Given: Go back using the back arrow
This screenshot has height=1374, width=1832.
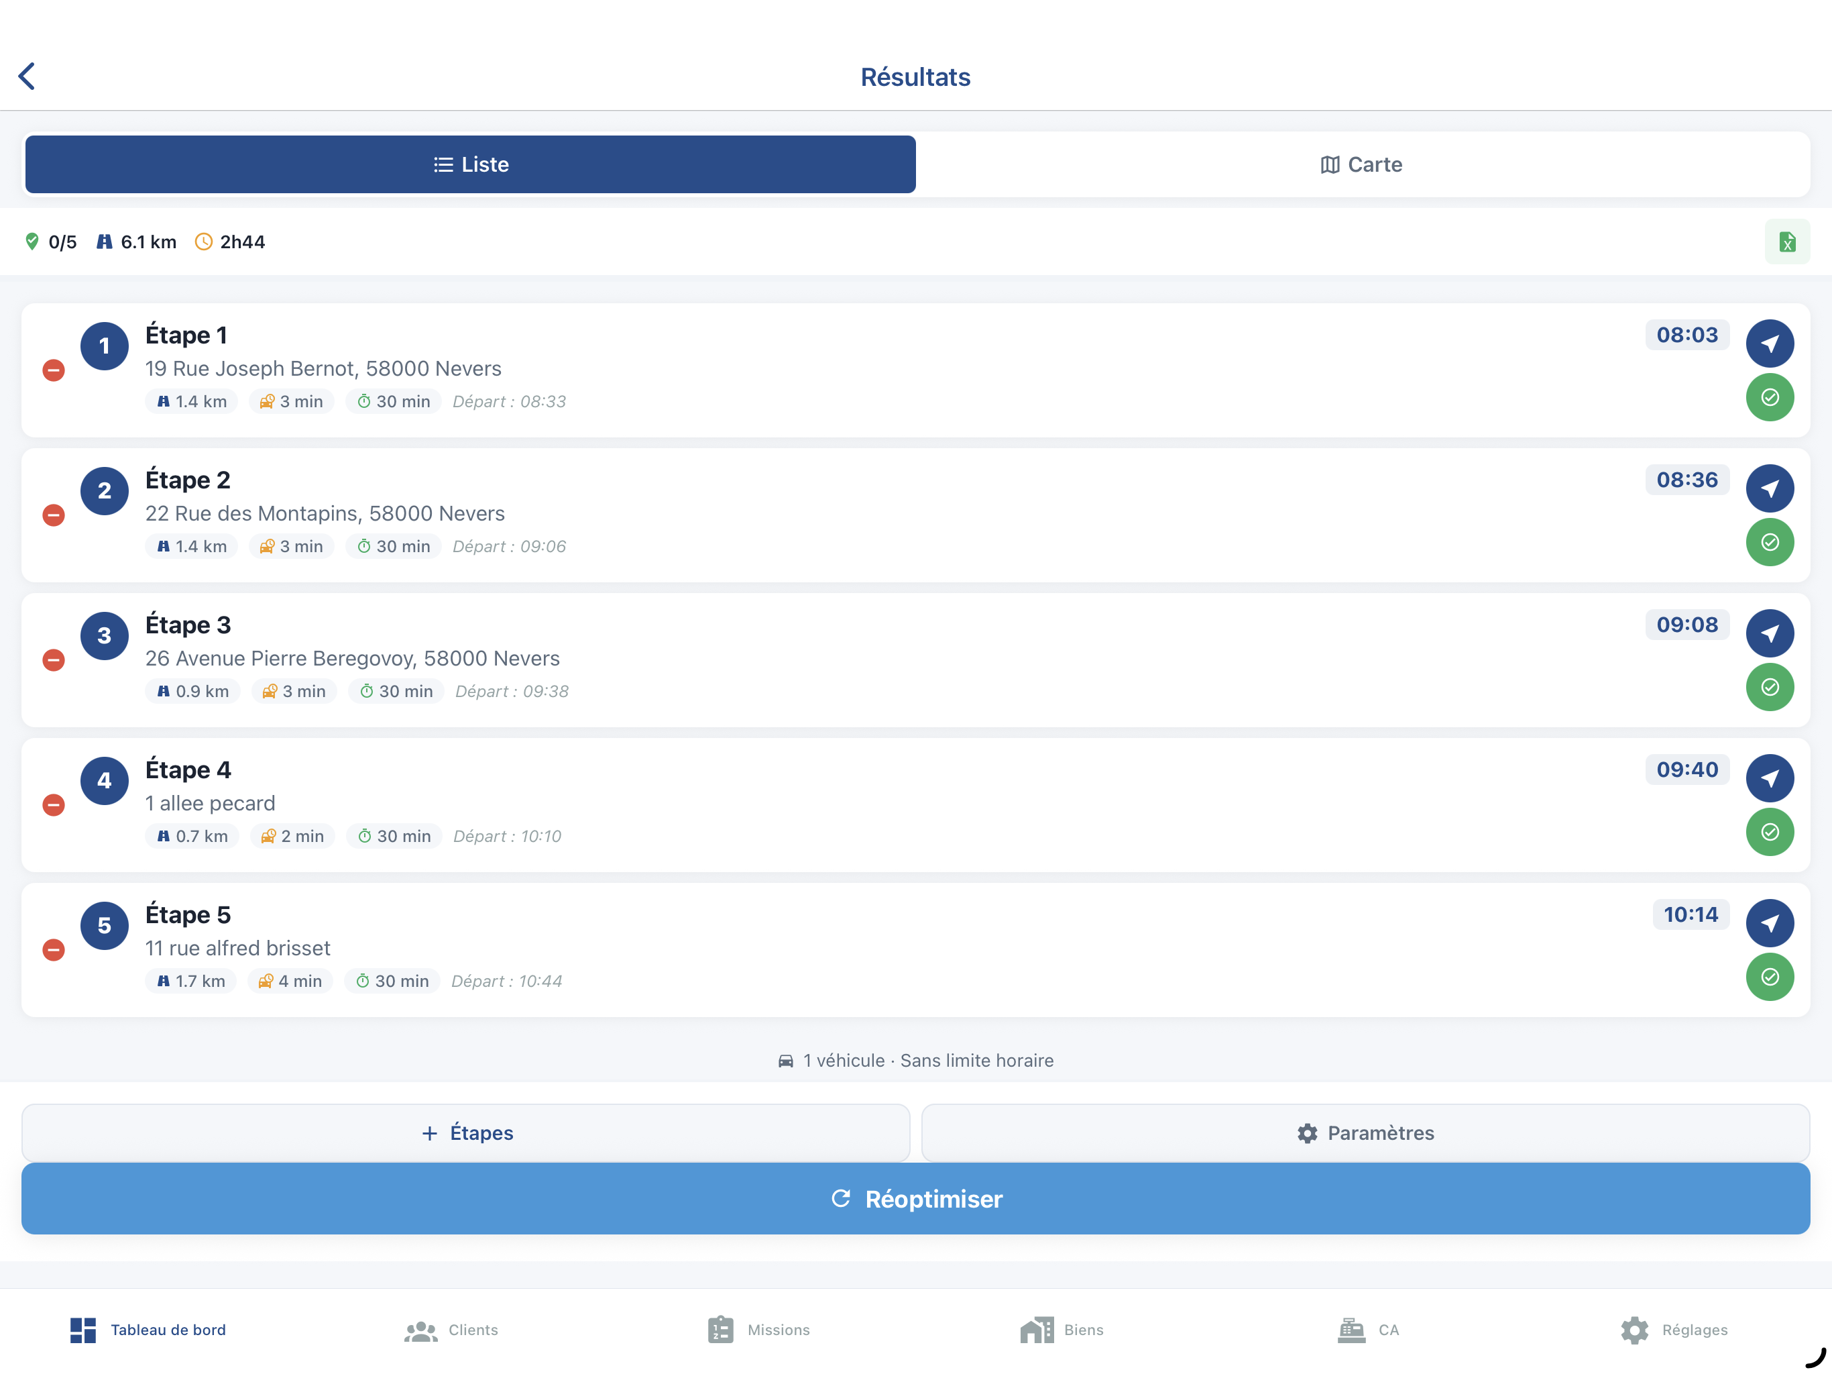Looking at the screenshot, I should point(27,75).
